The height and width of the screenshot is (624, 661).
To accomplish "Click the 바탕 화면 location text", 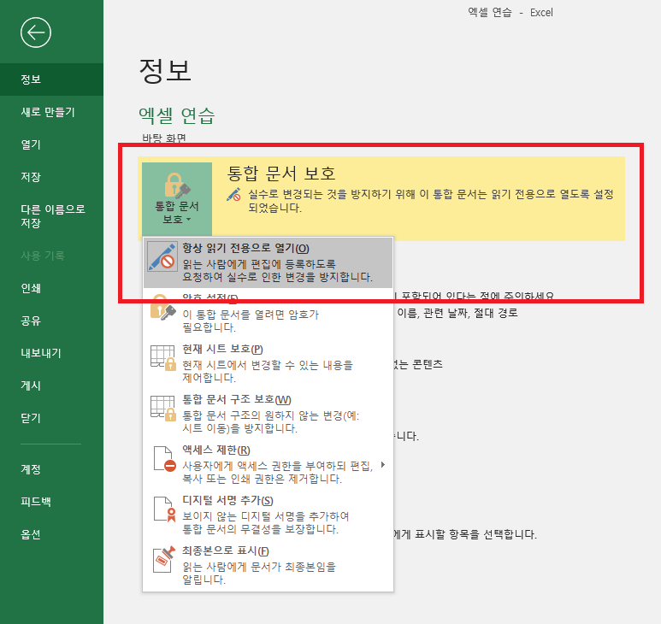I will 164,138.
